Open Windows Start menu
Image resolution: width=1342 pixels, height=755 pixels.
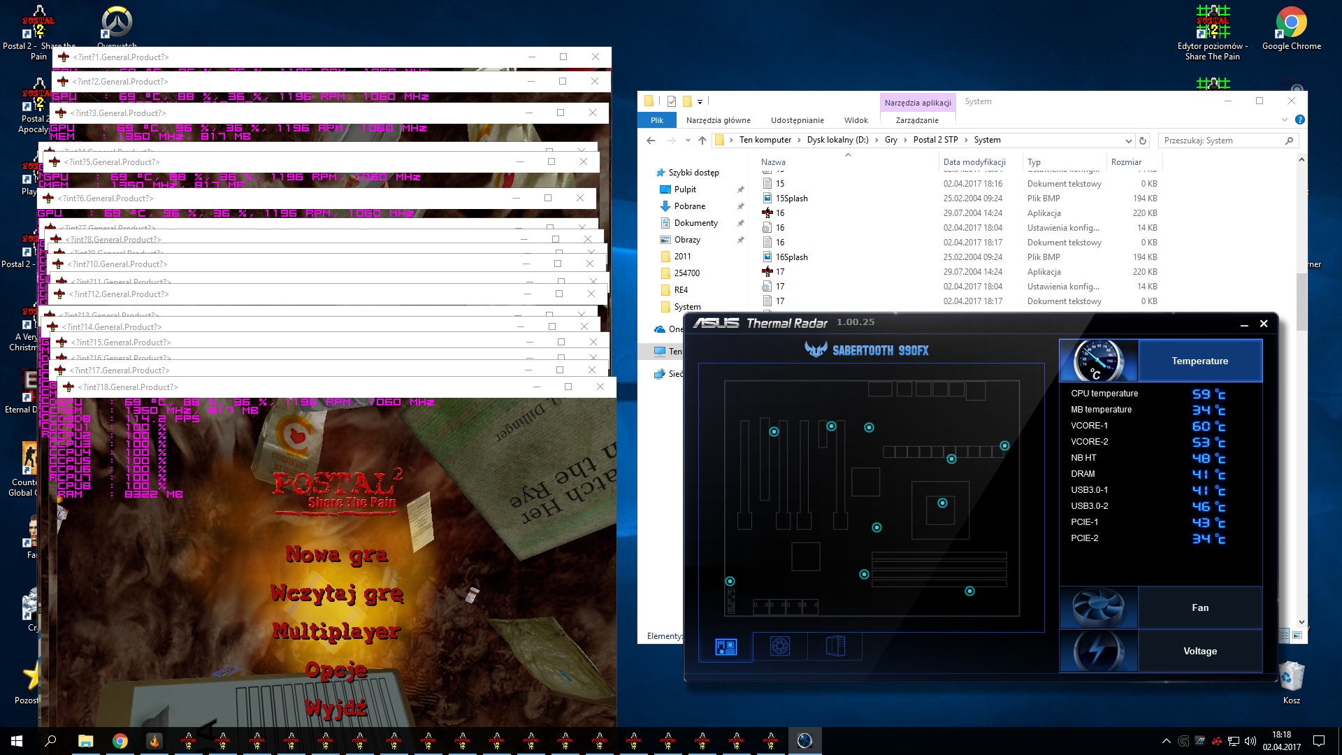click(17, 741)
